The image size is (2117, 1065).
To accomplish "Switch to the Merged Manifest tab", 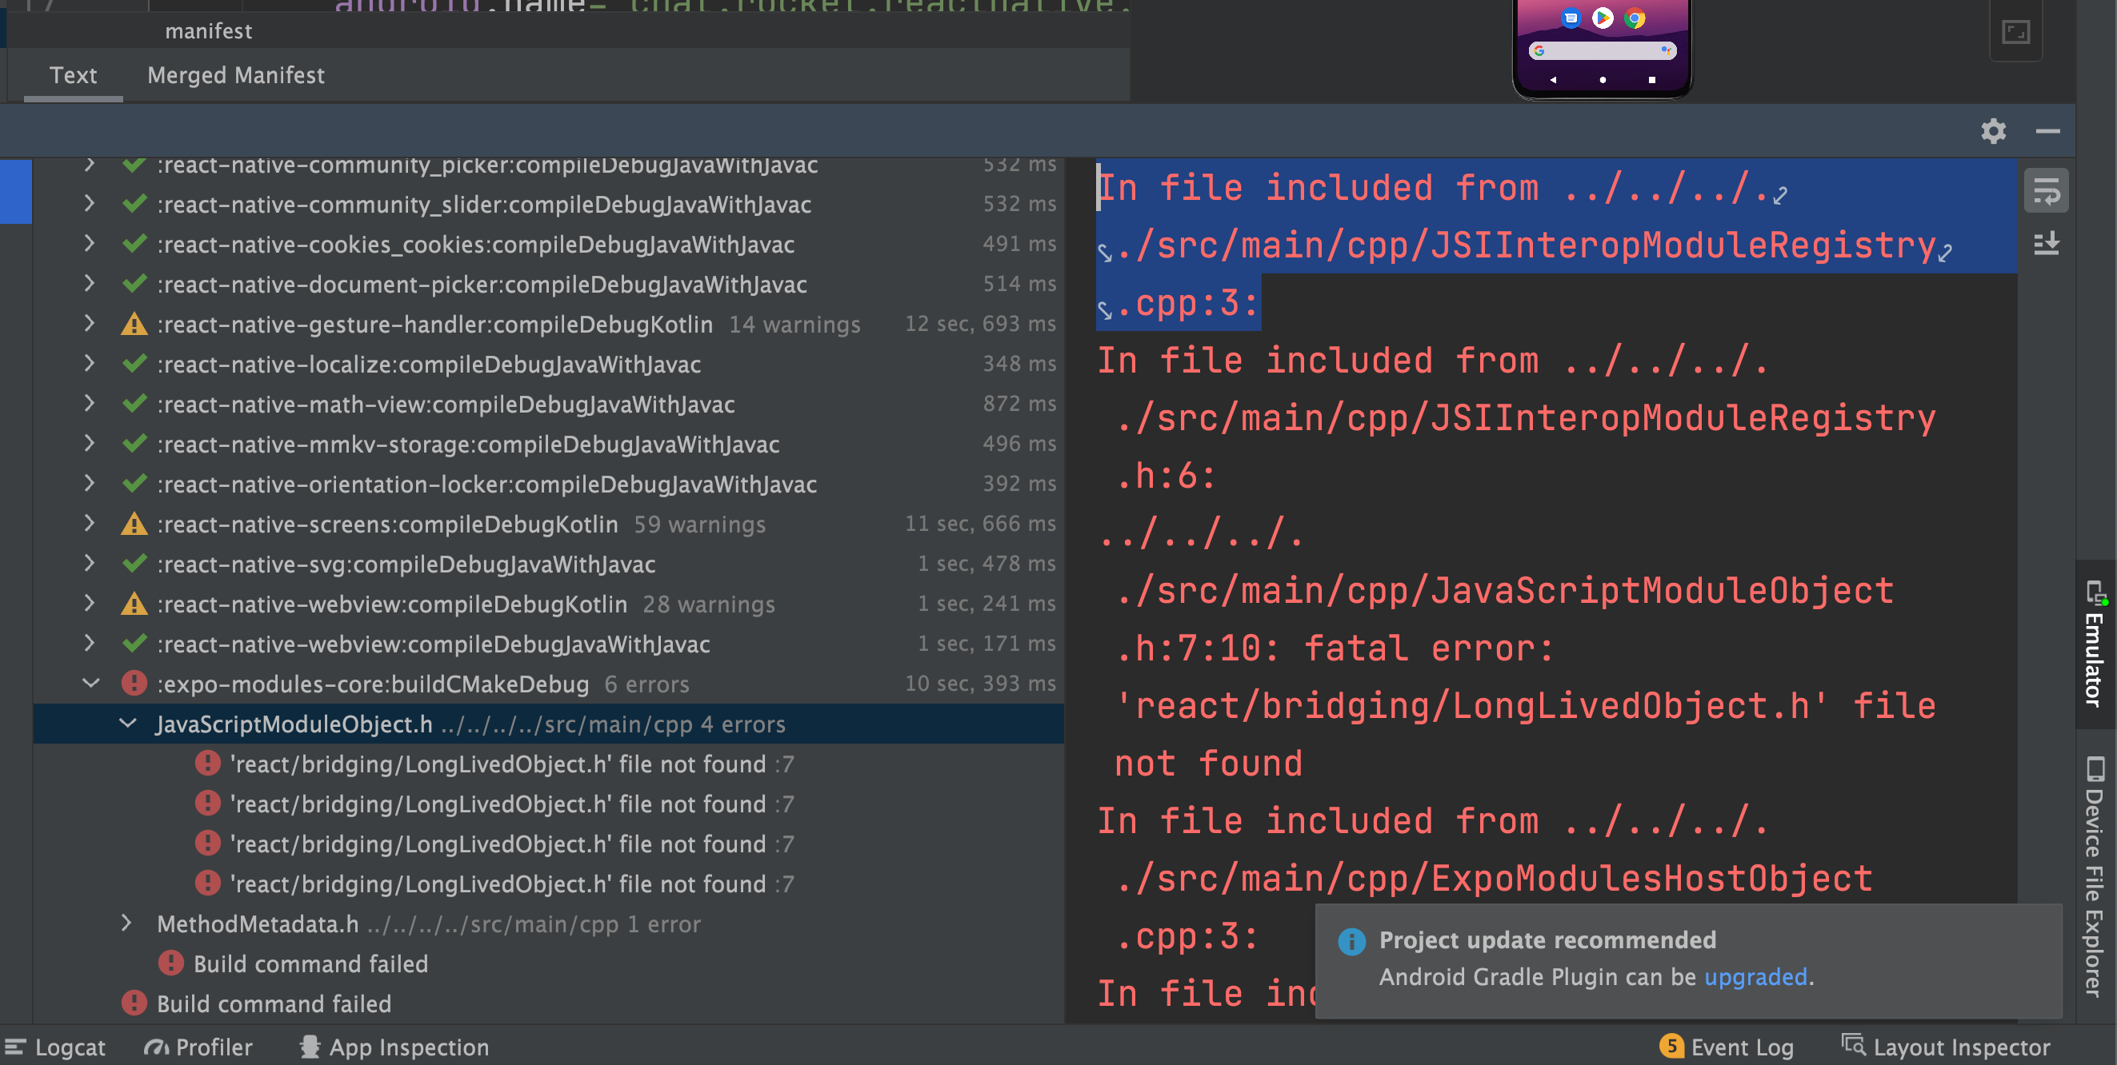I will pos(235,74).
